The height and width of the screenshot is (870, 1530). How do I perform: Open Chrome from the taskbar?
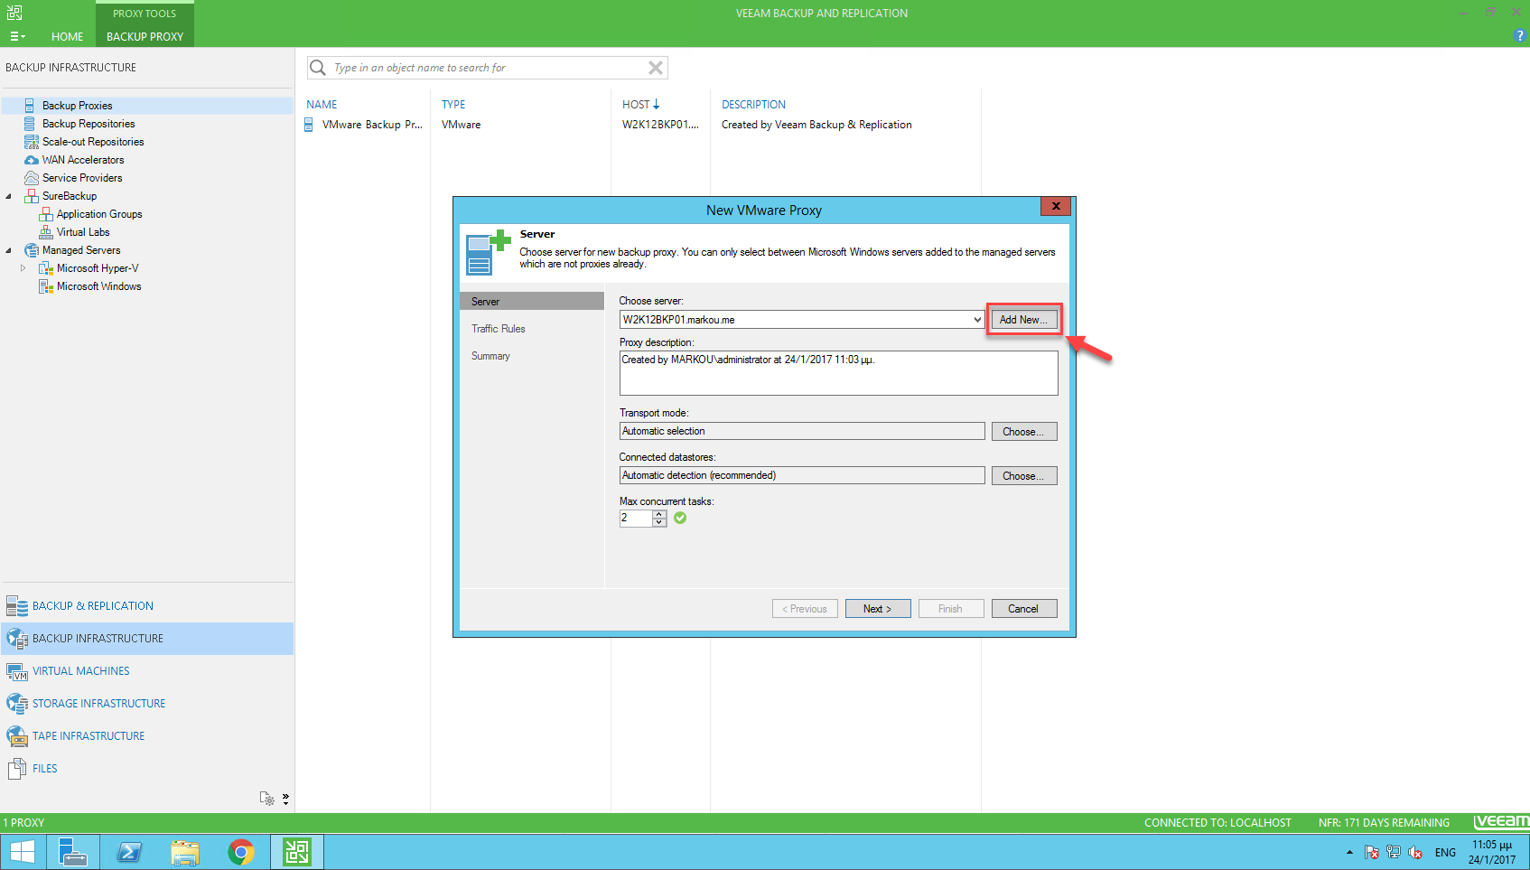pyautogui.click(x=240, y=852)
